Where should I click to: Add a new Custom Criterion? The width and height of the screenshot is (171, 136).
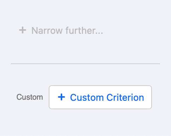(x=100, y=97)
